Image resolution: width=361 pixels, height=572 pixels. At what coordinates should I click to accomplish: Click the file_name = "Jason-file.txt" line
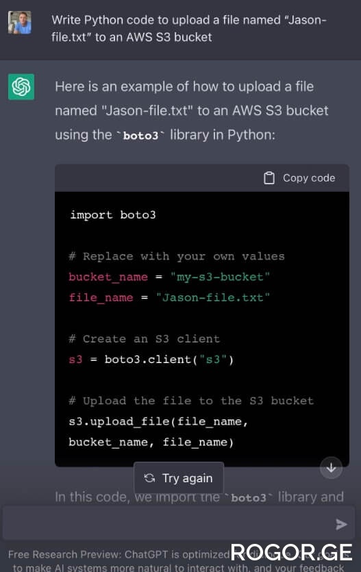pos(170,298)
